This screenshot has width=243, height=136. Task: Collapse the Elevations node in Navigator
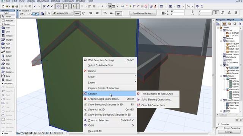[x=221, y=41]
